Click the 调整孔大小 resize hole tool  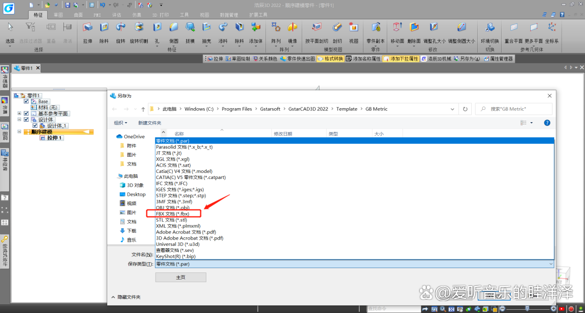coord(434,32)
